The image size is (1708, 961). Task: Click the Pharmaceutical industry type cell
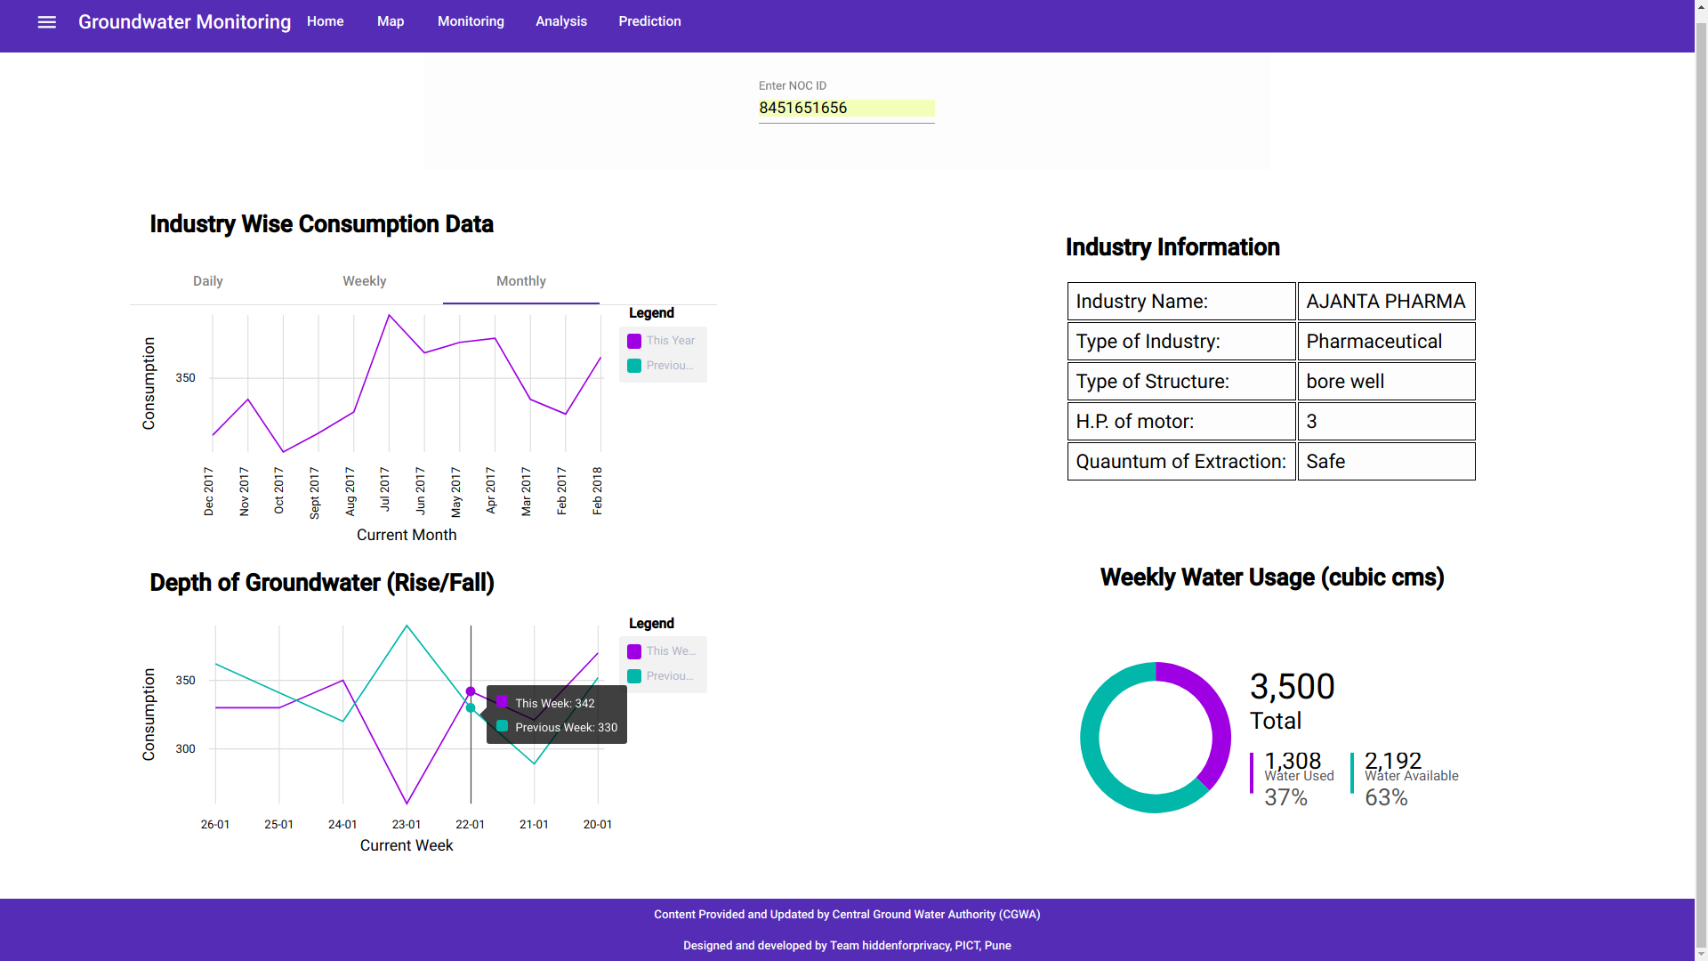1386,342
